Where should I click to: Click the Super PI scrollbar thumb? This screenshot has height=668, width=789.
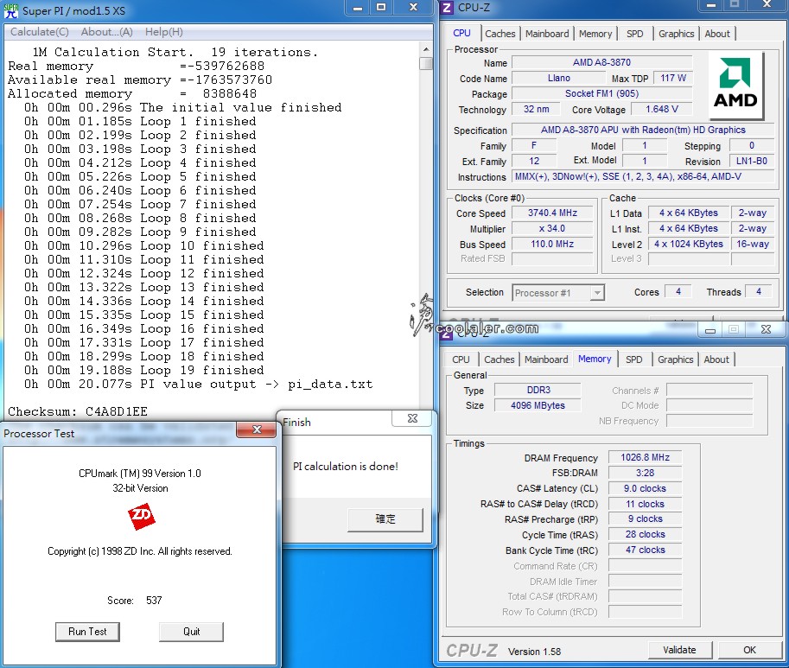(426, 63)
